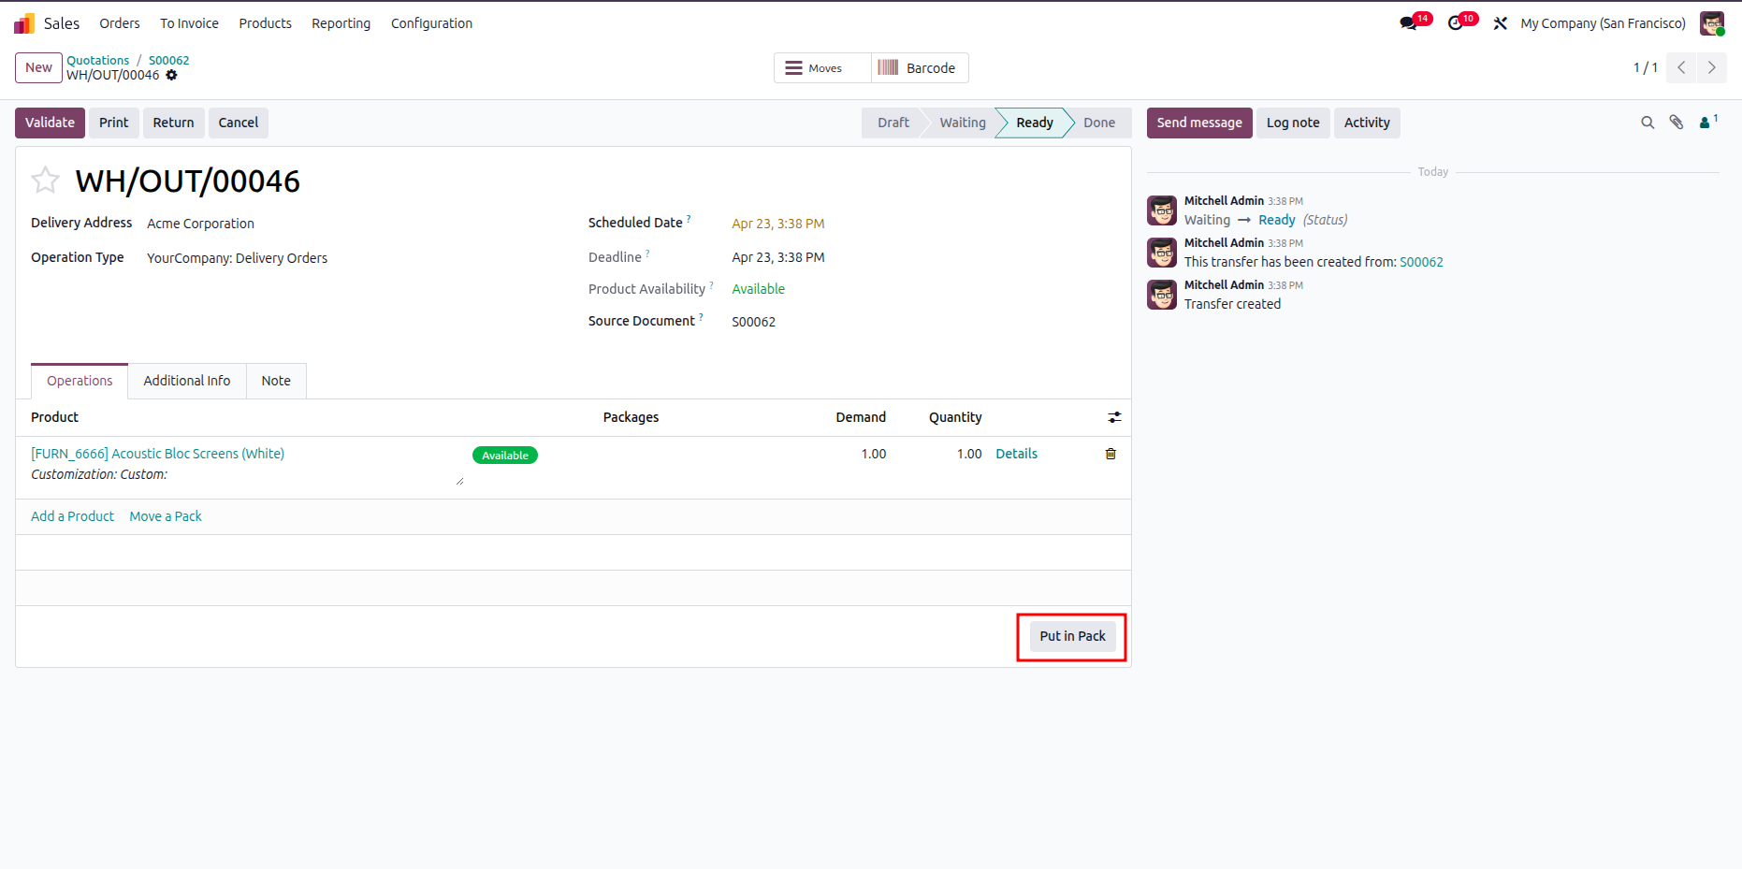This screenshot has width=1742, height=869.
Task: Toggle the favorite star for WH/OUT/00046
Action: click(45, 180)
